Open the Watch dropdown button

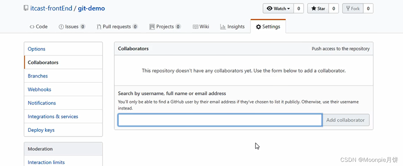coord(278,9)
